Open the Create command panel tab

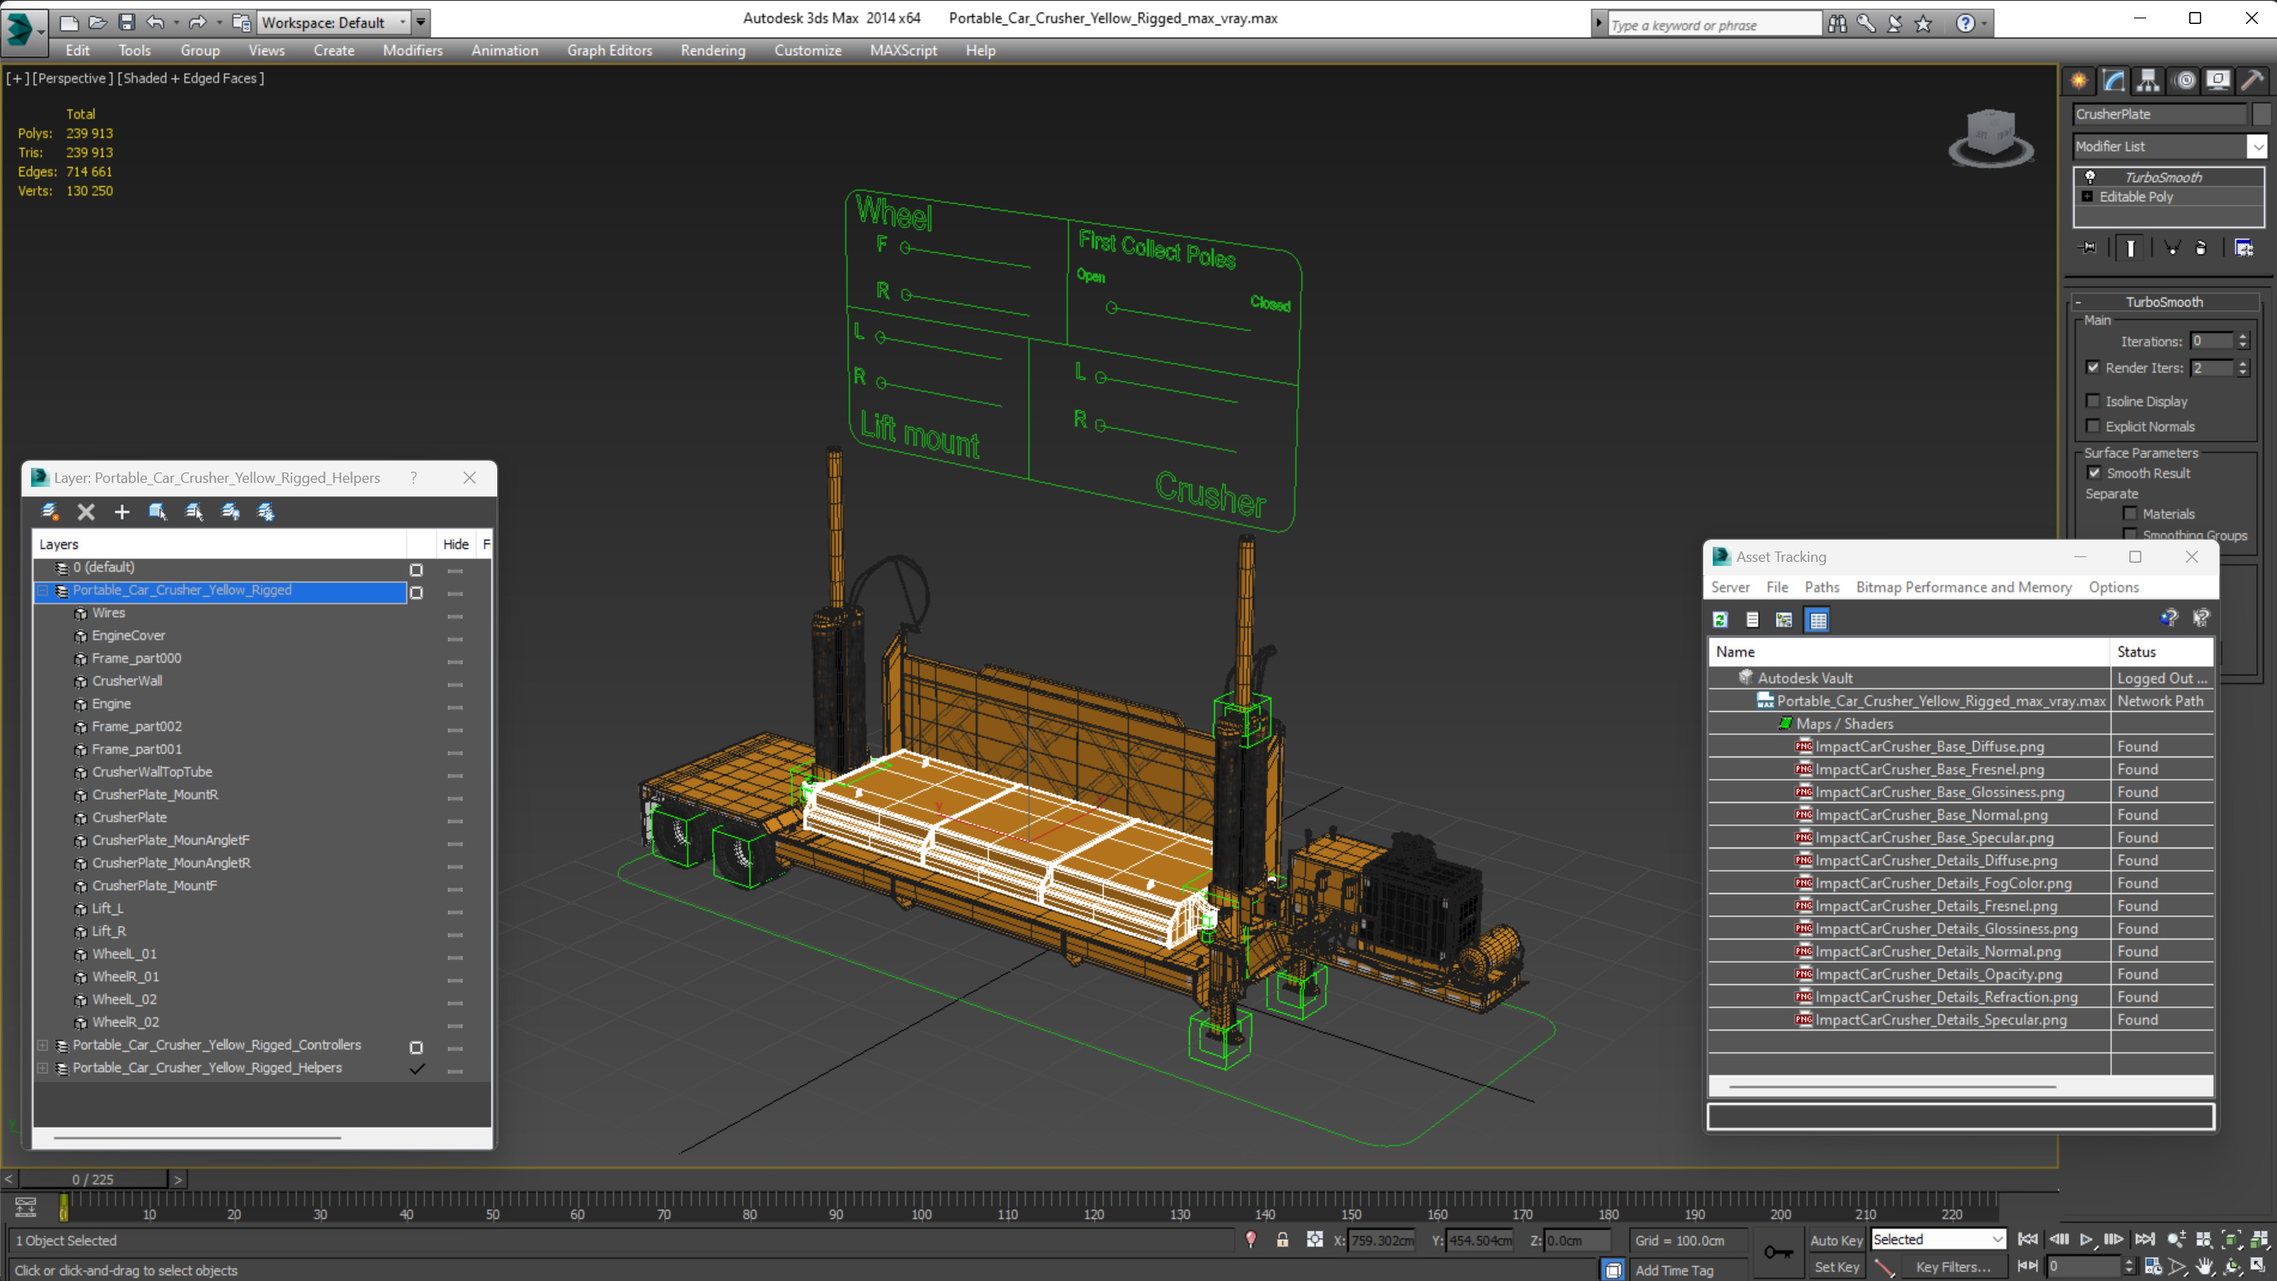[x=2079, y=81]
